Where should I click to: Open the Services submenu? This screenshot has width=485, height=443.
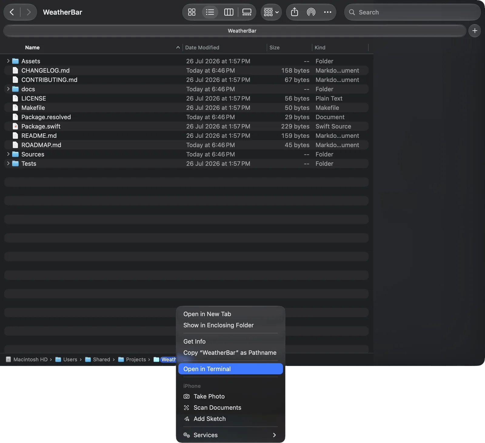(230, 435)
